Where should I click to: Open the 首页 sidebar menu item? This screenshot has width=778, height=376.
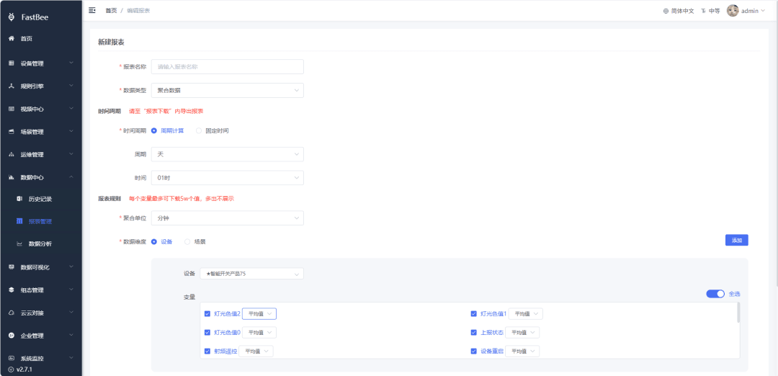[40, 39]
